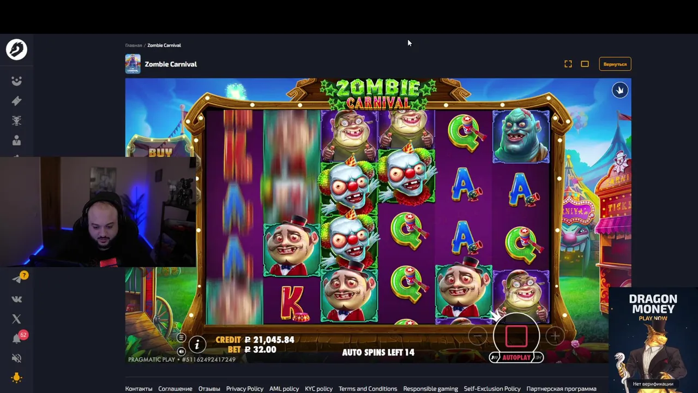Screen dimensions: 698x393
Task: Click the BUY feature sign
Action: [160, 152]
